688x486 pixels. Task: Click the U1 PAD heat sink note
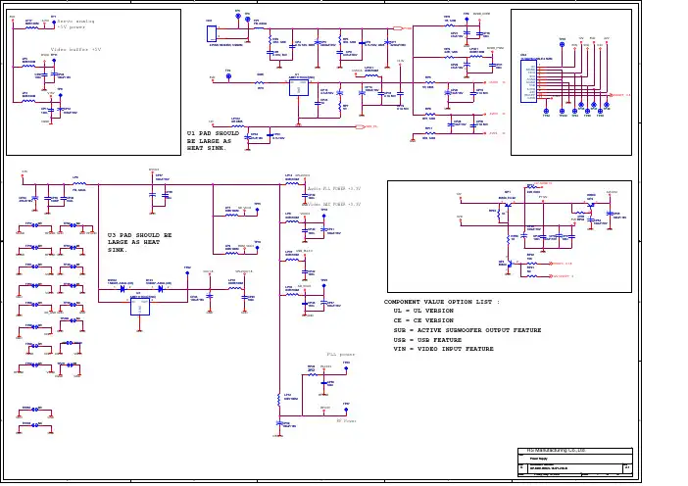(x=210, y=140)
